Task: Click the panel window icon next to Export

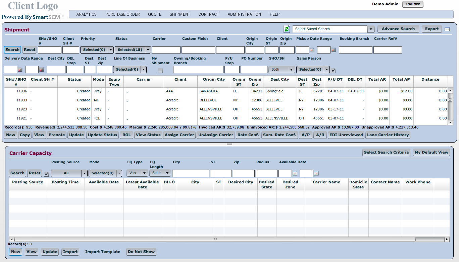Action: (x=447, y=29)
